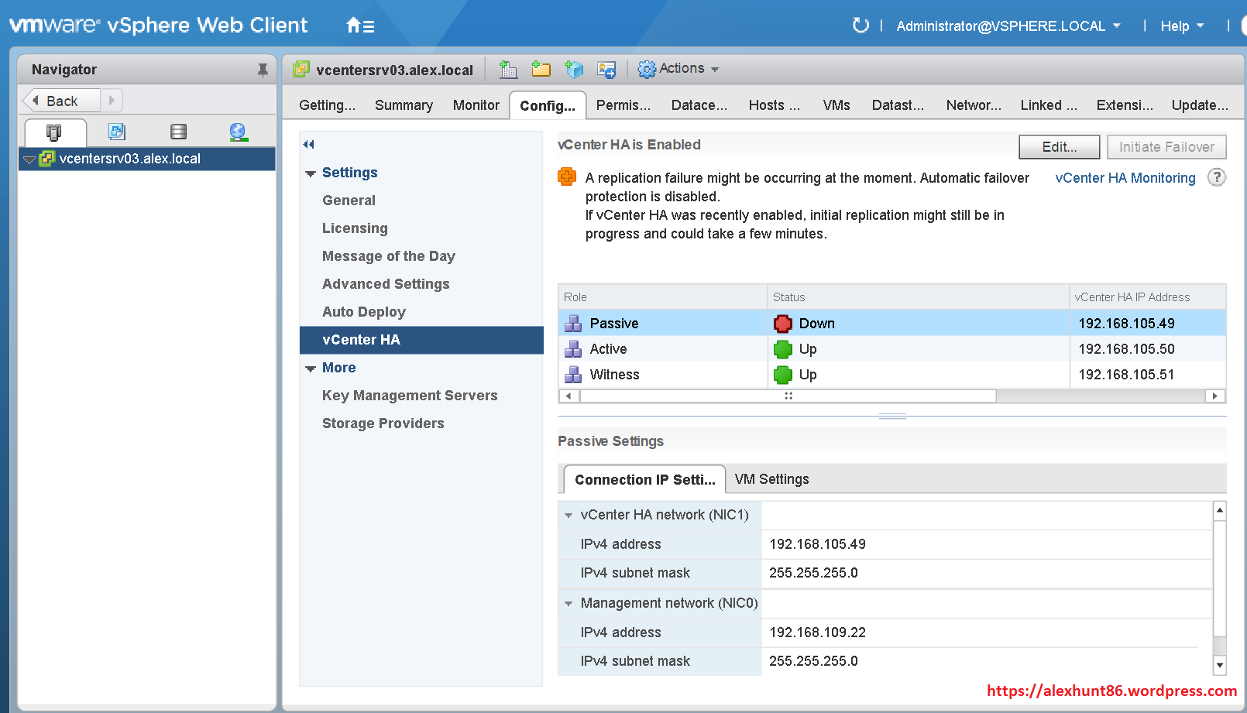Open the vCenter HA help icon

coord(1217,177)
